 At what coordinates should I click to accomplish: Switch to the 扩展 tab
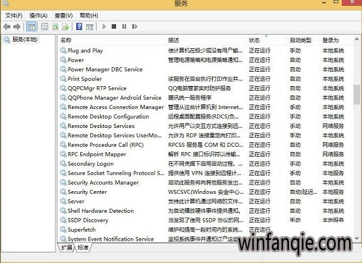67,247
